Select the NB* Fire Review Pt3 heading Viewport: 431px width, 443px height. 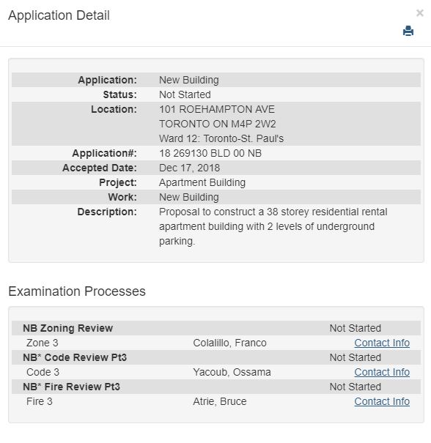(71, 387)
